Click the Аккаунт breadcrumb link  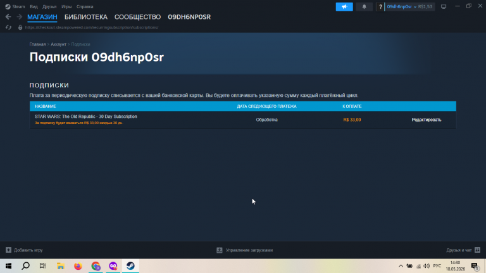tap(58, 44)
